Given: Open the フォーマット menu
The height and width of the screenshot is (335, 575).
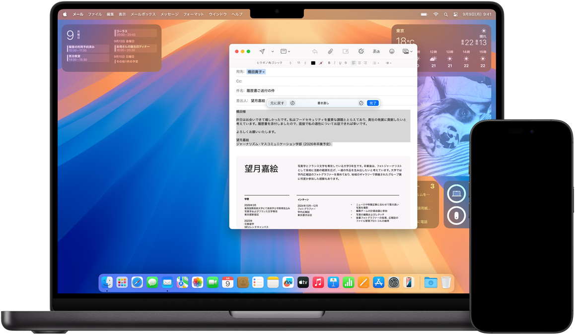Looking at the screenshot, I should (x=194, y=14).
